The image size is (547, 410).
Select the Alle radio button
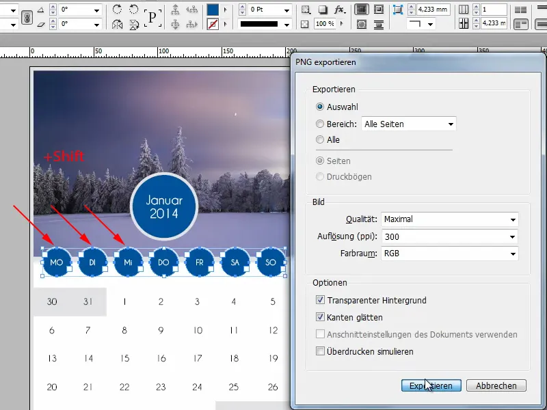319,139
